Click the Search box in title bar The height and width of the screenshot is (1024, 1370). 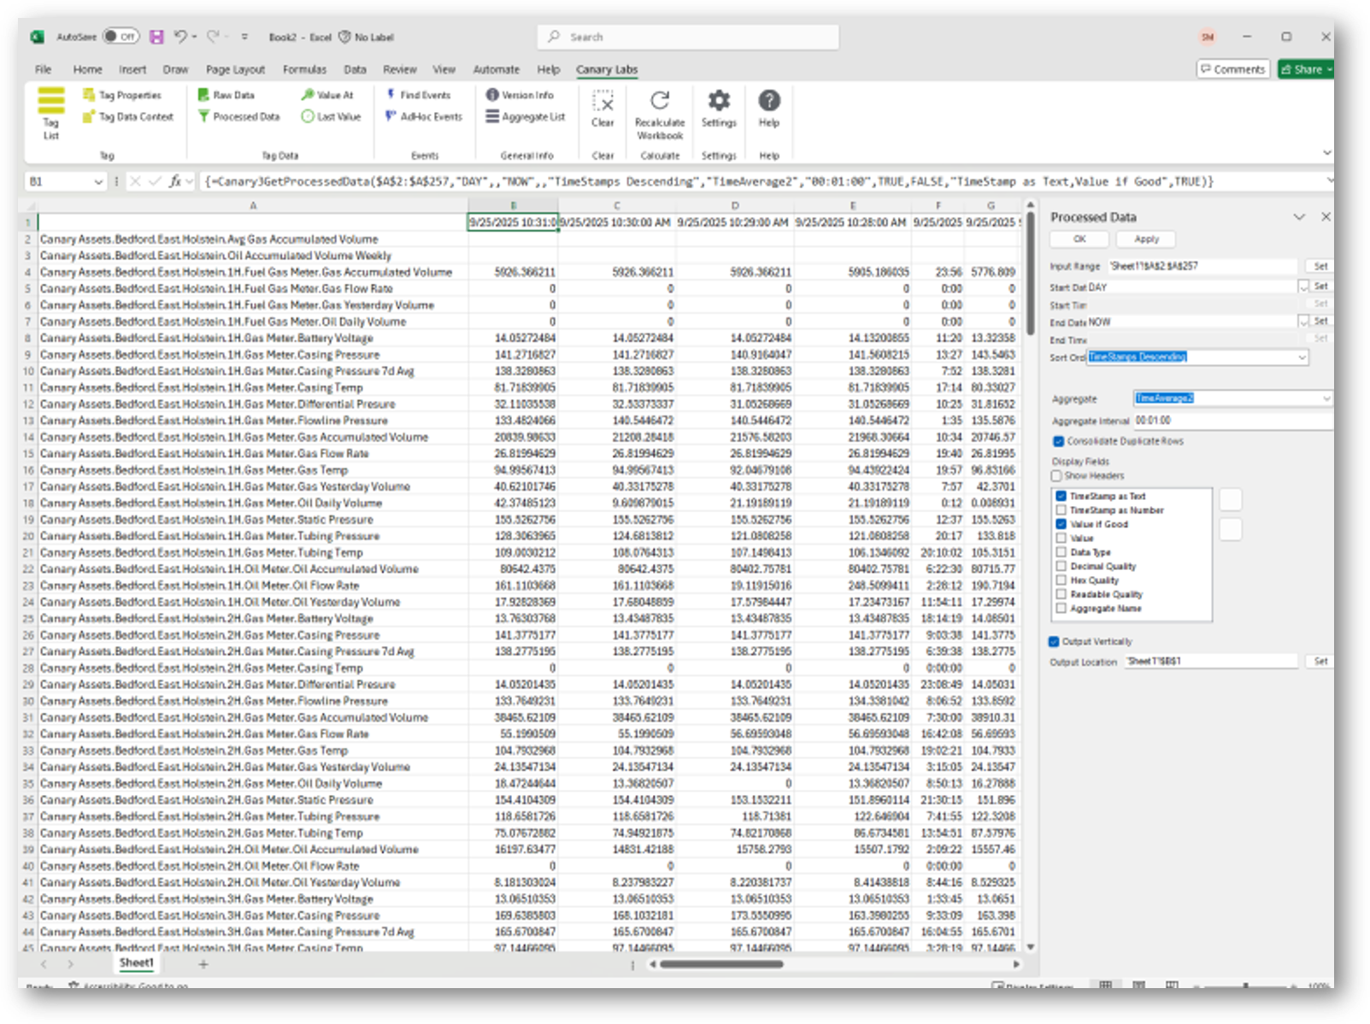688,37
